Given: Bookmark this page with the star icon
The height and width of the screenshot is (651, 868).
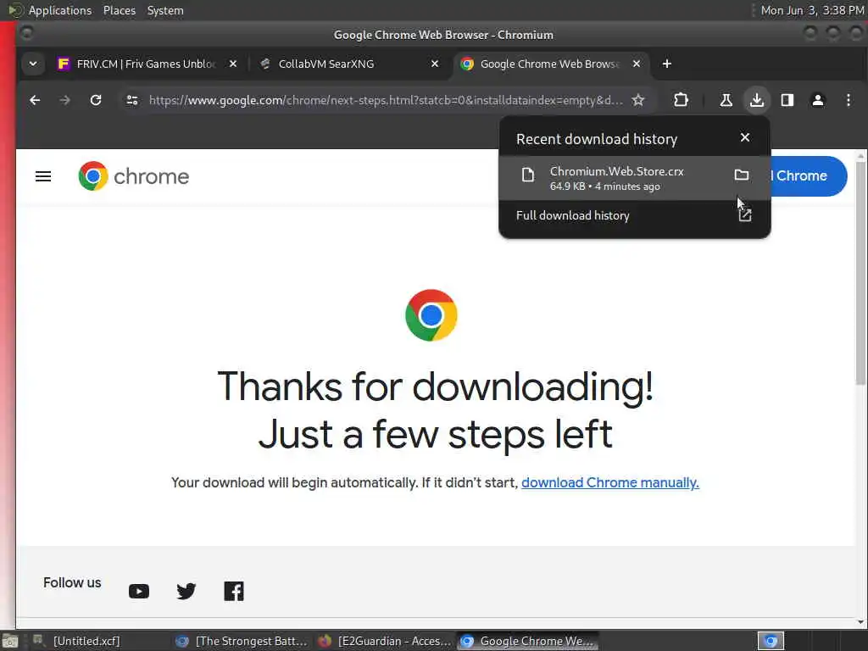Looking at the screenshot, I should [638, 100].
